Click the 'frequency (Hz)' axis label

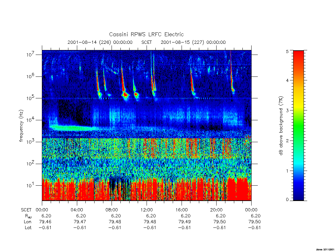pos(21,125)
